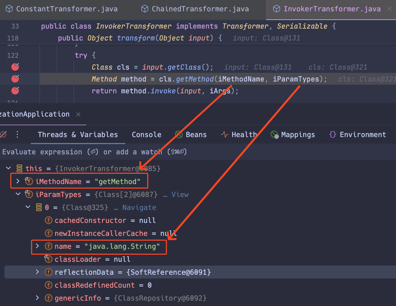Click the Mute Breakpoints icon
Viewport: 396px width, 306px height.
click(4, 134)
